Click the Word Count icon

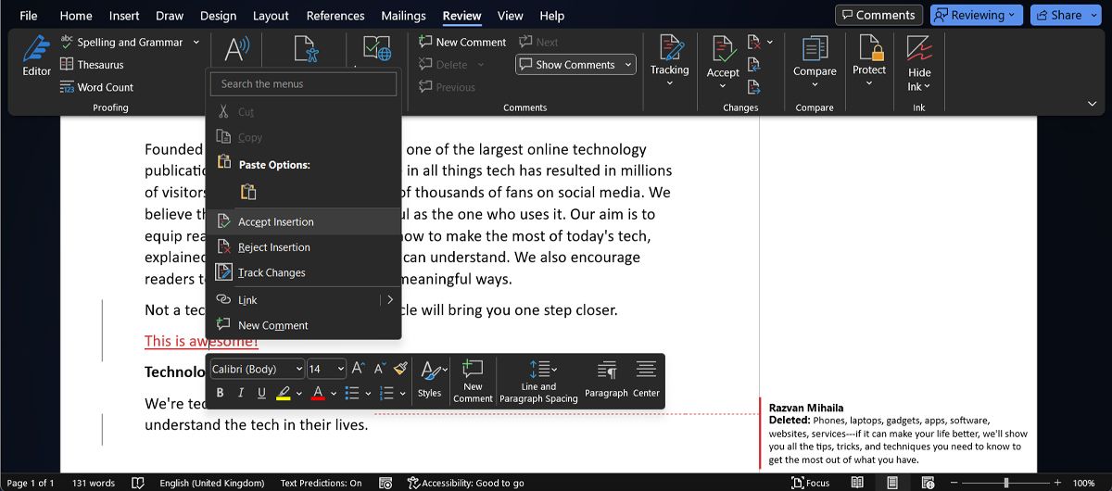coord(67,87)
